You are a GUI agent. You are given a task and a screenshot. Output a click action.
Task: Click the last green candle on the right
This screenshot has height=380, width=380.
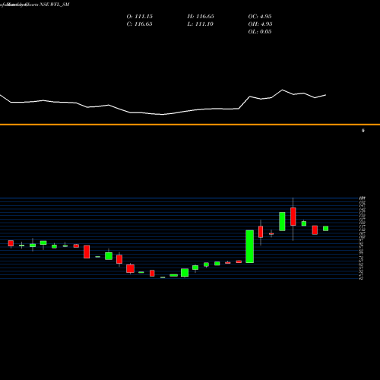(325, 229)
